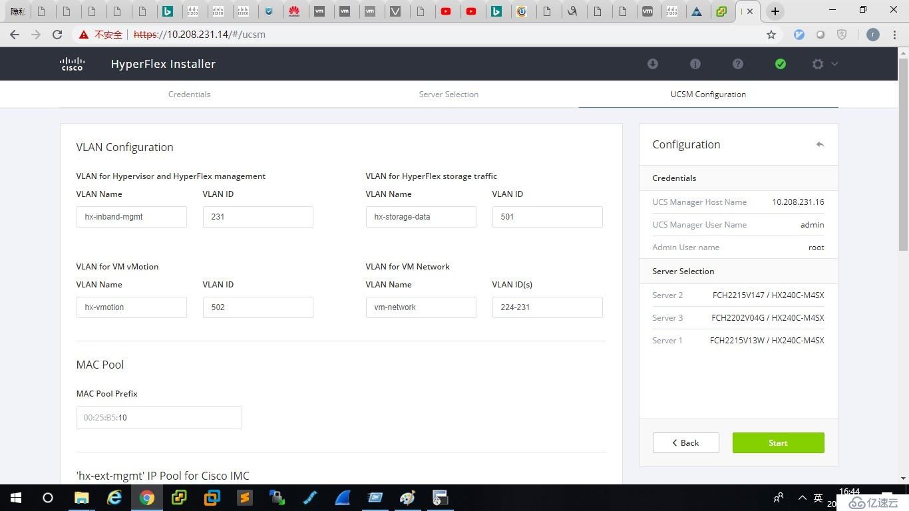Open the Paint palette taskbar icon
The height and width of the screenshot is (511, 909).
408,498
